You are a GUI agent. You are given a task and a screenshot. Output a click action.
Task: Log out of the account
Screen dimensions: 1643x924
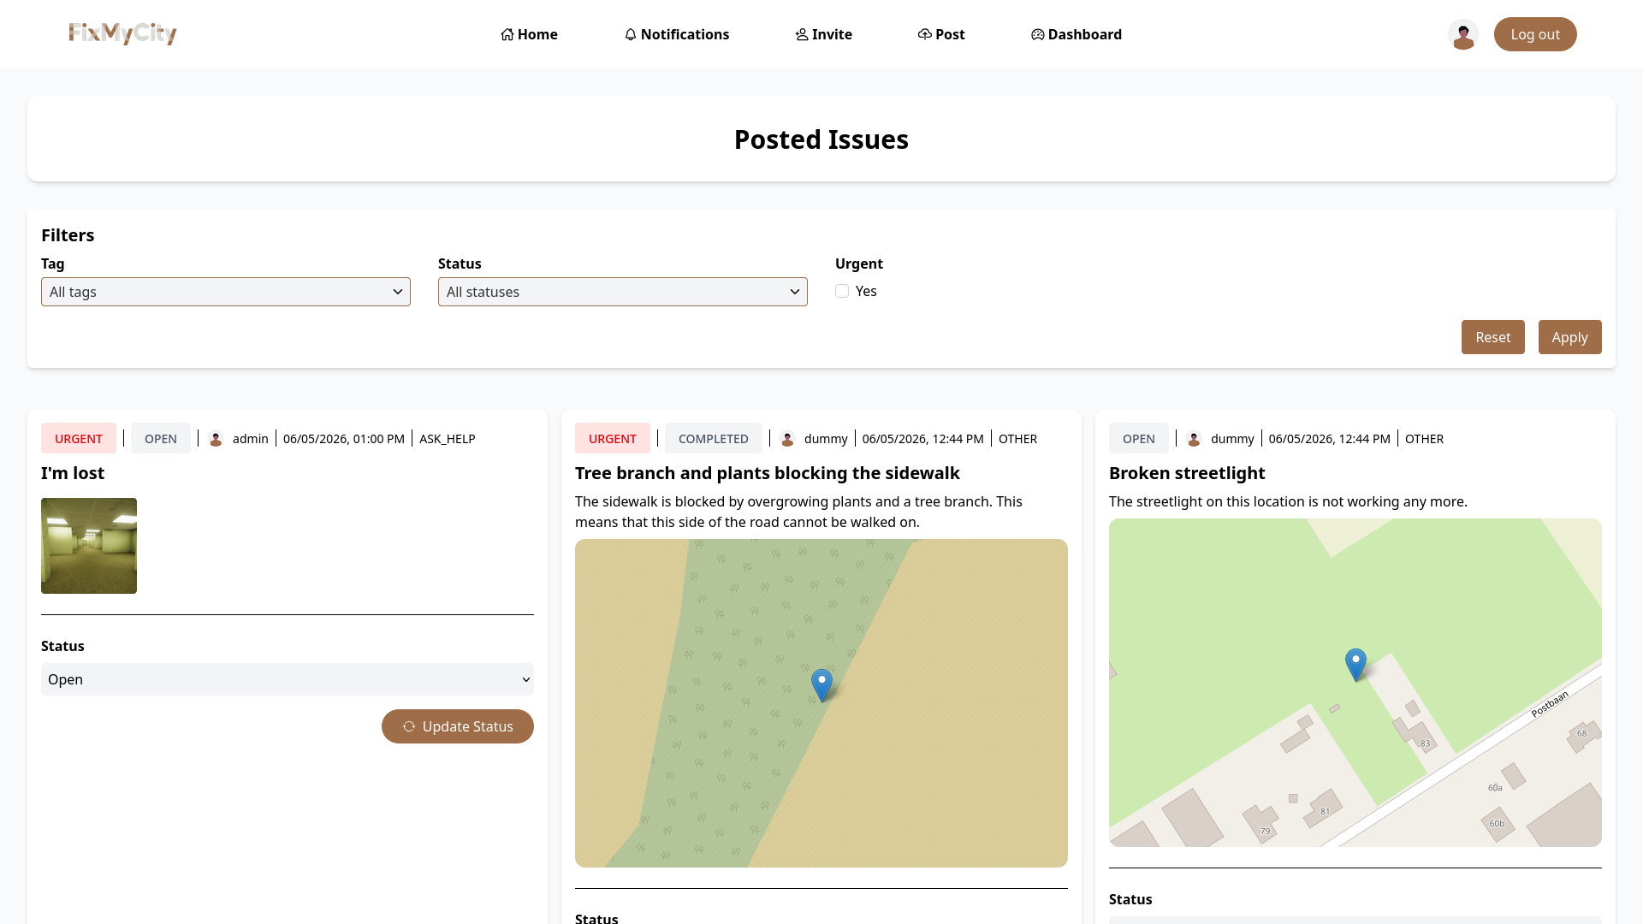(1535, 34)
